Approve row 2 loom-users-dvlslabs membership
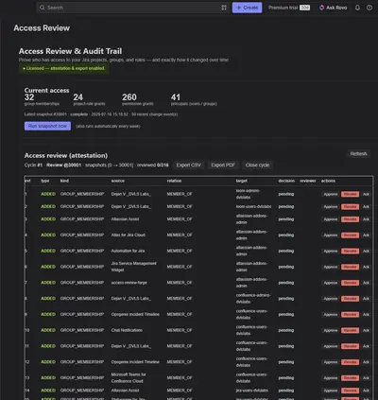This screenshot has width=378, height=400. (x=331, y=207)
